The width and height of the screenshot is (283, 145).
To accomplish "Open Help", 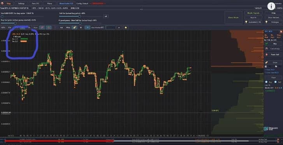I will tap(274, 13).
